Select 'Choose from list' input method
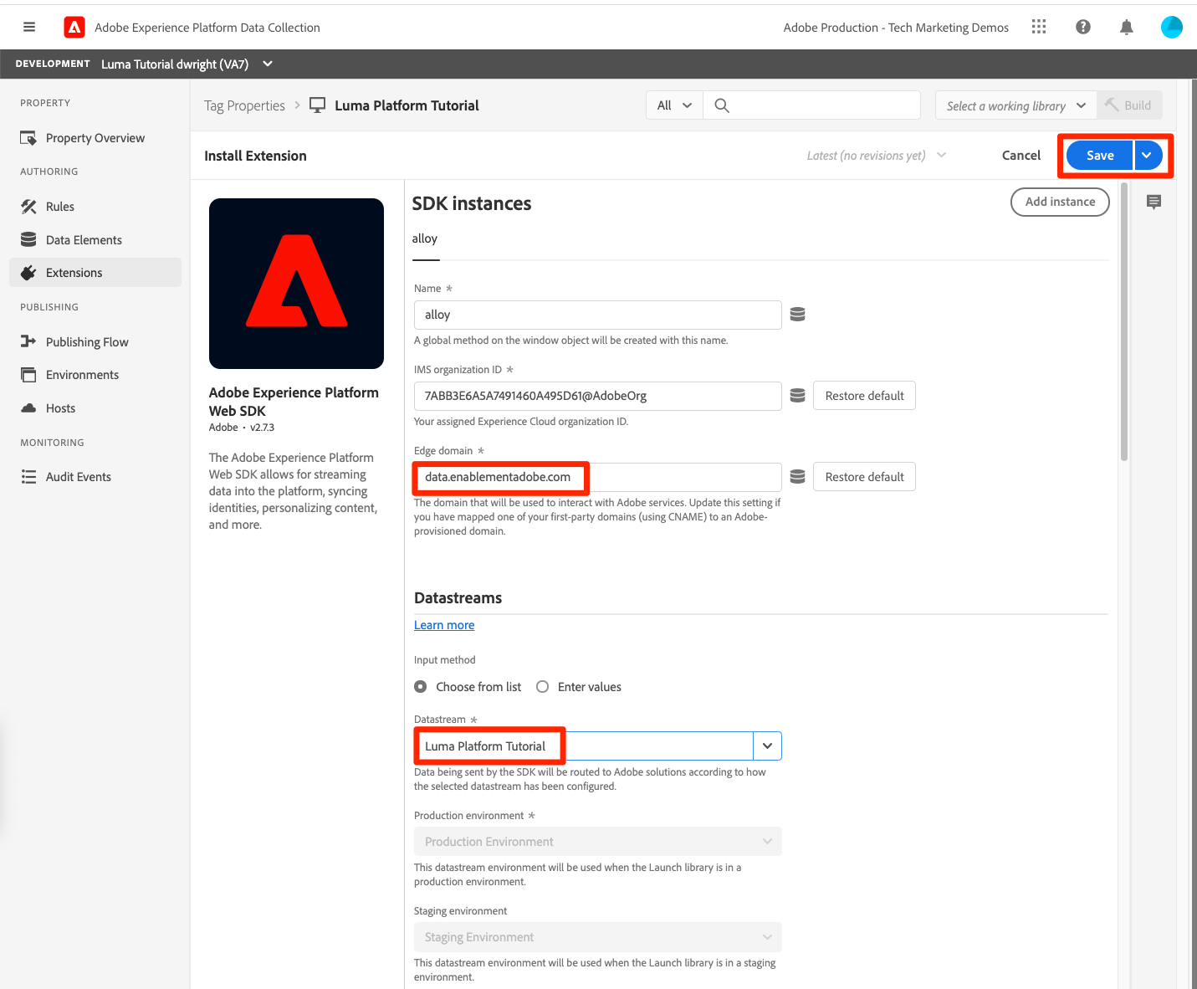The height and width of the screenshot is (989, 1197). point(421,687)
